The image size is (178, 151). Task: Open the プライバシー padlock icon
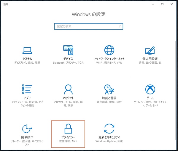(68, 128)
